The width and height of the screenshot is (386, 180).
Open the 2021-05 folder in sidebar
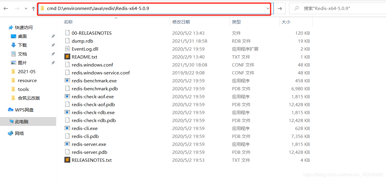[27, 71]
